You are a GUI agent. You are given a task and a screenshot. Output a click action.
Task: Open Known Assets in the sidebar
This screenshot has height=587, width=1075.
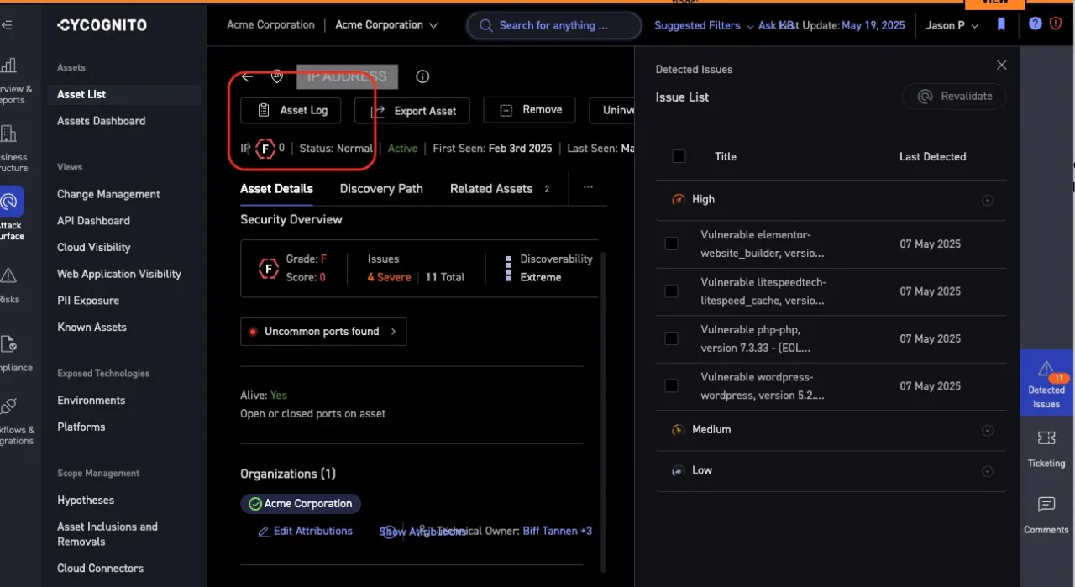[92, 328]
